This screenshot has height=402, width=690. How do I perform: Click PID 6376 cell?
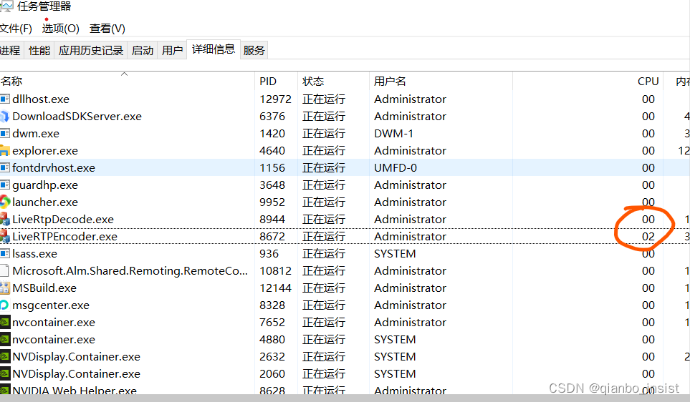(272, 117)
